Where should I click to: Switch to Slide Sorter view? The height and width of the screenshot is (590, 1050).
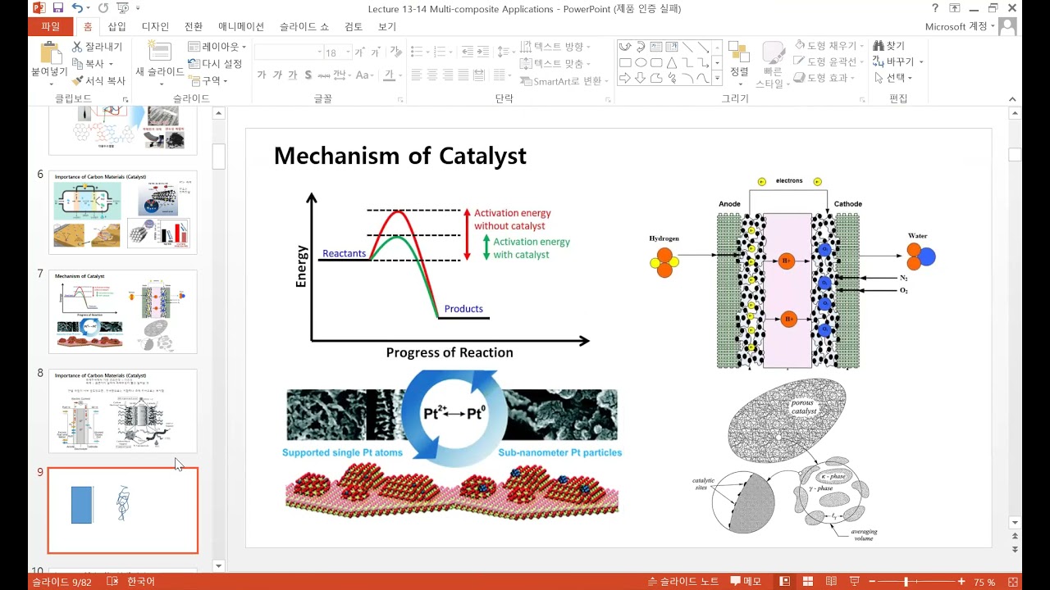(808, 582)
